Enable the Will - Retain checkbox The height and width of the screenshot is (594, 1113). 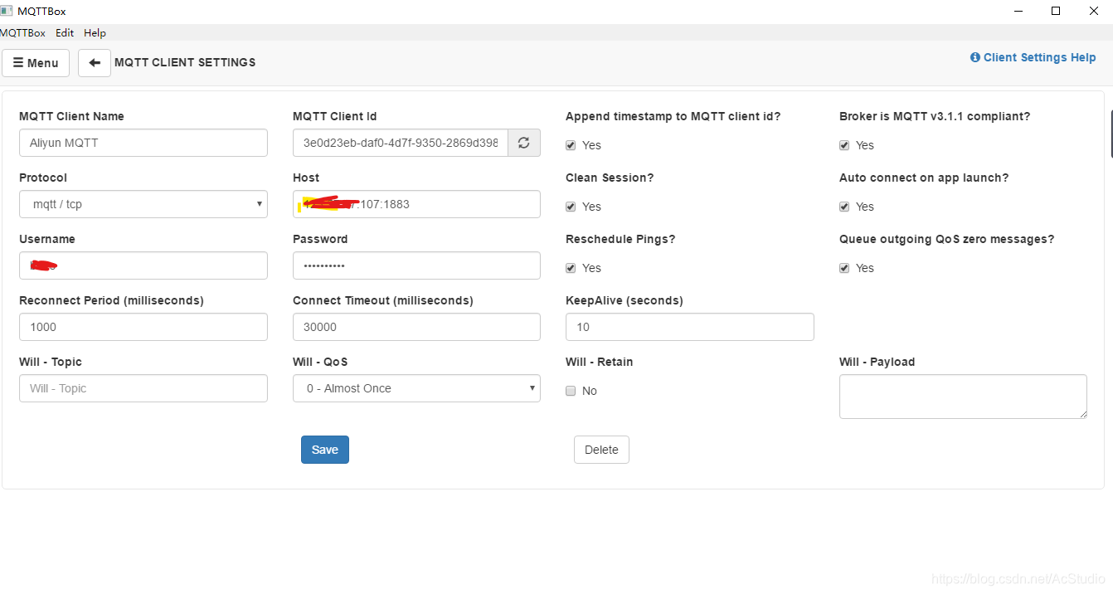571,391
